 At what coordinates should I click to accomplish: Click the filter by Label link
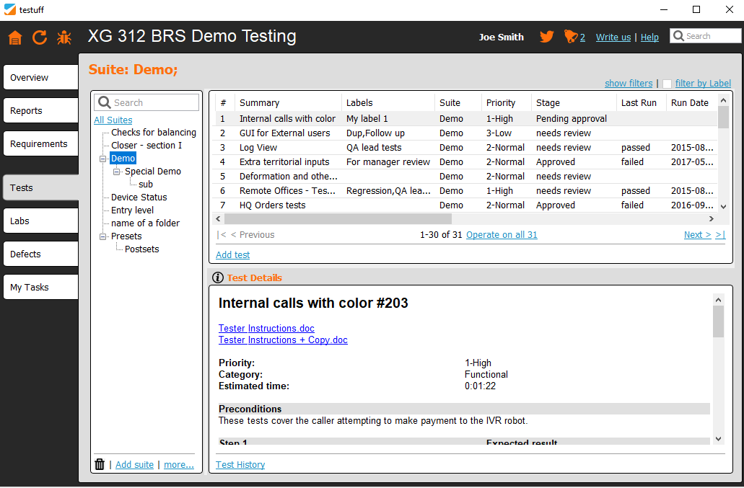(703, 84)
